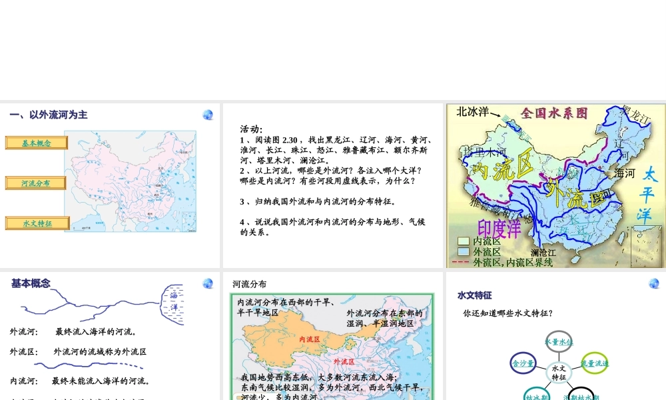The image size is (666, 400).
Task: Select the 活动: heading text
Action: click(x=251, y=129)
